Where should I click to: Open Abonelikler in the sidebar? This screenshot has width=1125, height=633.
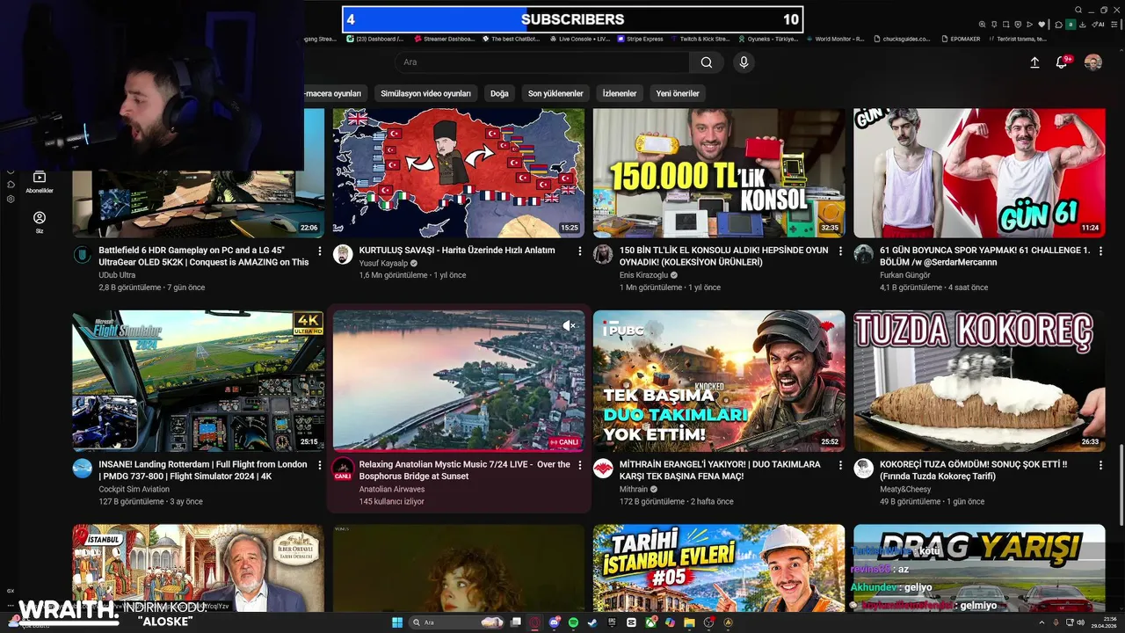40,182
